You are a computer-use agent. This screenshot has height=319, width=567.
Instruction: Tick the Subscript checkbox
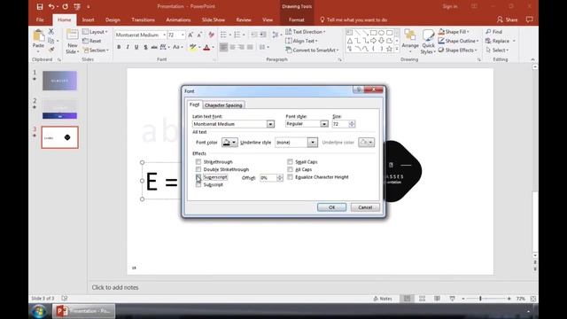coord(198,184)
